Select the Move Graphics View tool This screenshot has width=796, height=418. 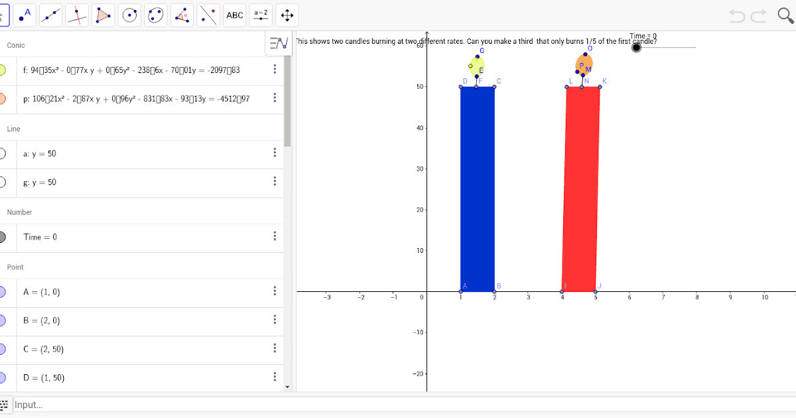(287, 15)
